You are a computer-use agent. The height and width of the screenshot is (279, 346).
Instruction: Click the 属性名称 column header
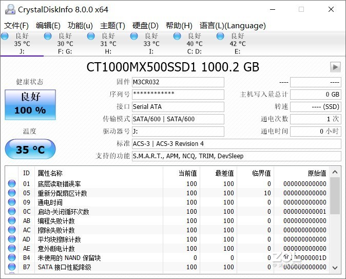click(99, 173)
